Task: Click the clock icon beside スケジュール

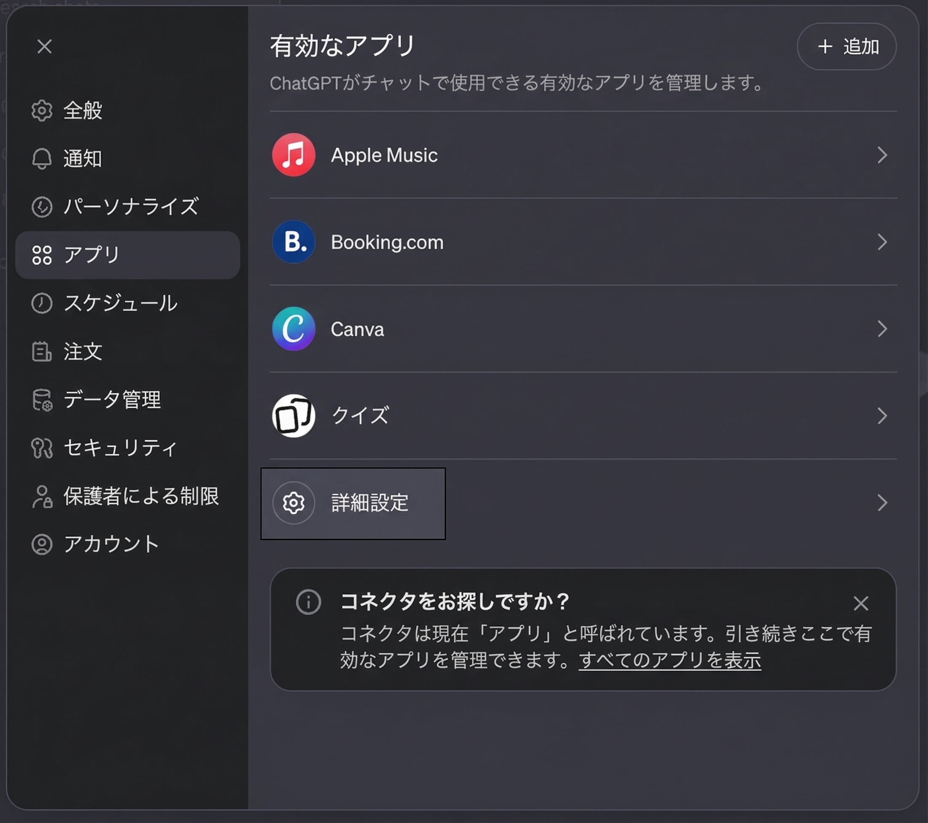Action: point(42,303)
